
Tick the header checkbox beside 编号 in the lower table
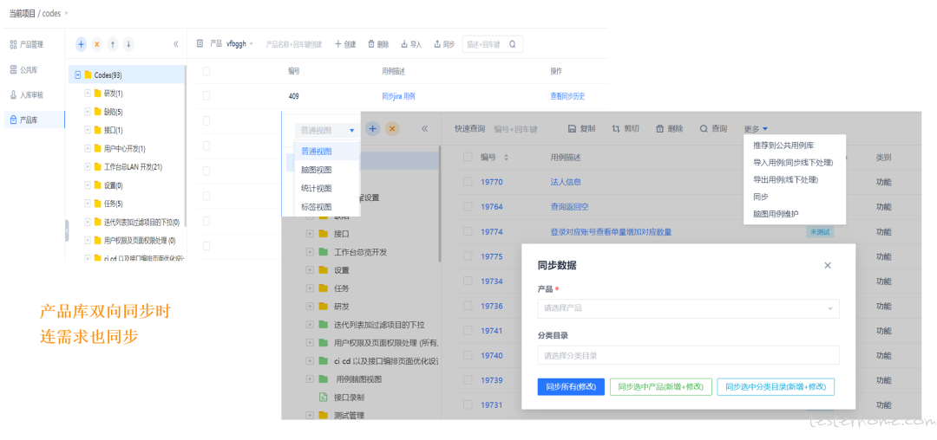468,157
